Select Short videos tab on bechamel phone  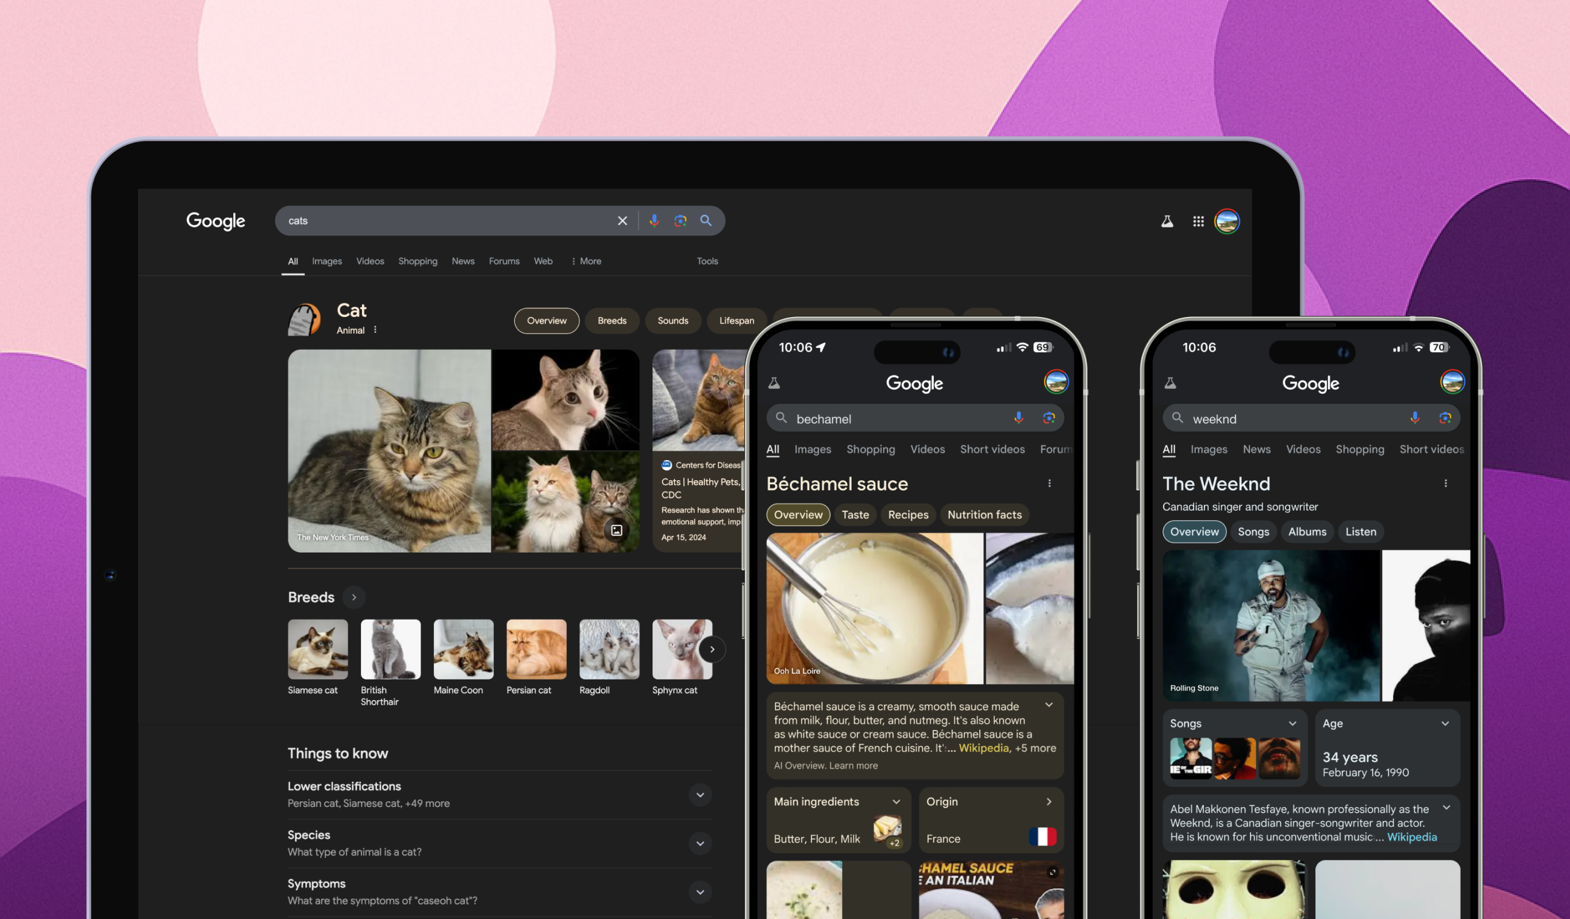tap(992, 450)
